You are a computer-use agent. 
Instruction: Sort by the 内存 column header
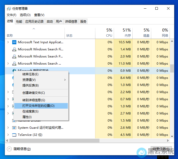[123, 33]
